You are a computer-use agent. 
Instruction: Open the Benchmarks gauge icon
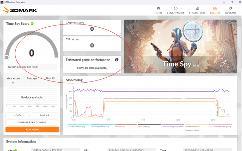tap(176, 8)
